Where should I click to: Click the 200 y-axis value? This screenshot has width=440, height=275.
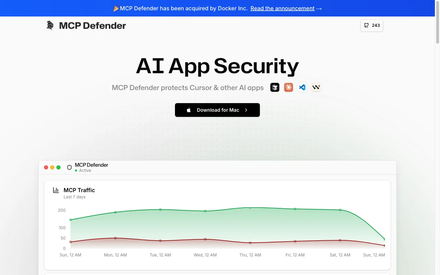pos(62,210)
